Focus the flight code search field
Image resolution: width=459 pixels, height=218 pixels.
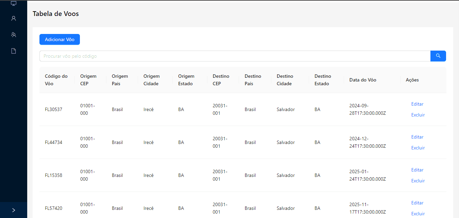pyautogui.click(x=235, y=56)
